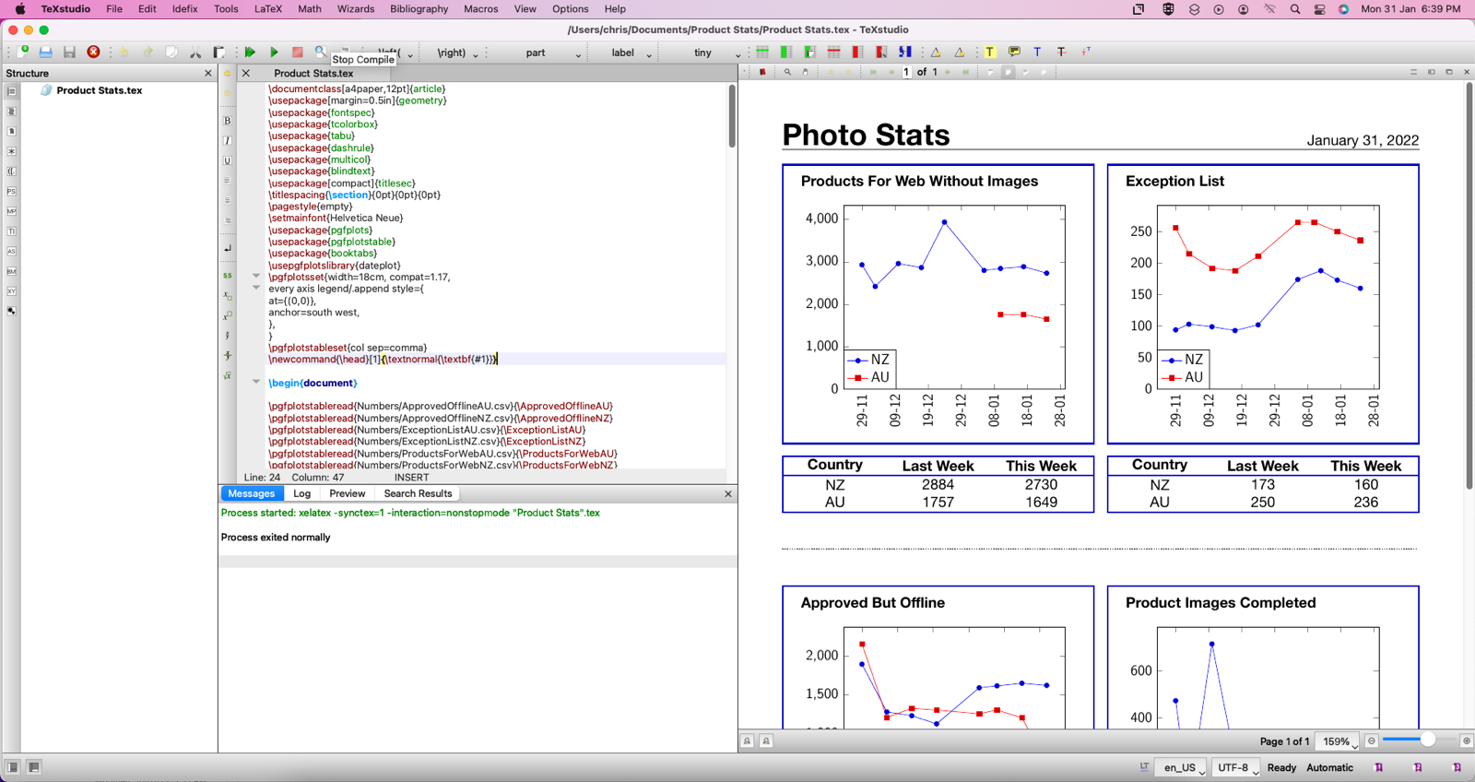The width and height of the screenshot is (1475, 782).
Task: Click bold B icon in editor sidebar
Action: point(228,121)
